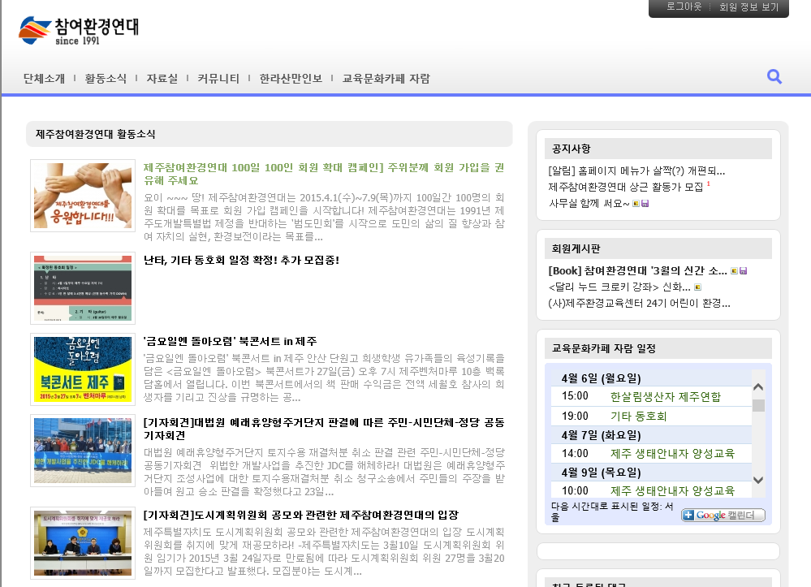Click 회원게시판 section header
811x587 pixels.
(658, 248)
